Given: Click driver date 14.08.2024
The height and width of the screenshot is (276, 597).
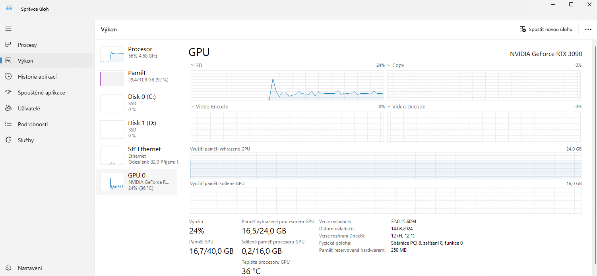Looking at the screenshot, I should [x=402, y=229].
